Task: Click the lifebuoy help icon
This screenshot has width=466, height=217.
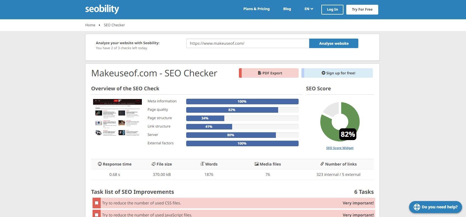Action: tap(417, 207)
